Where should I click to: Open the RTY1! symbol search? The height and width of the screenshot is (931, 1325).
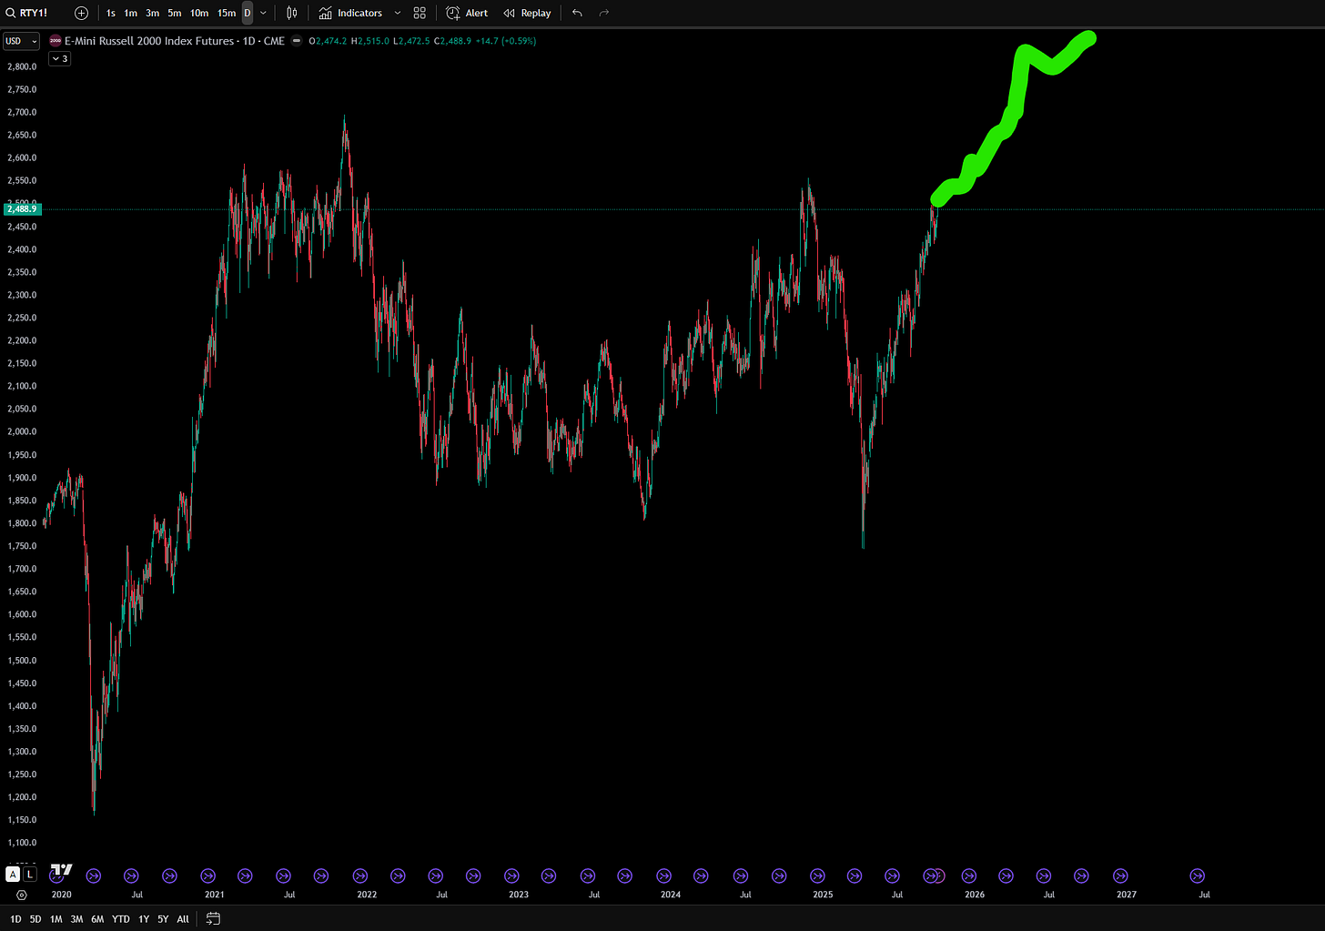click(x=27, y=13)
